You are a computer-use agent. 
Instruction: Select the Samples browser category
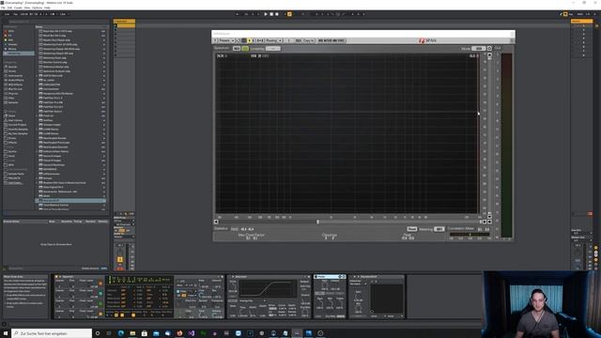(x=12, y=102)
